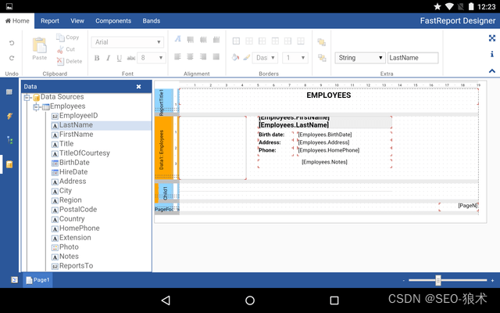
Task: Open the data sidebar icon
Action: click(9, 164)
